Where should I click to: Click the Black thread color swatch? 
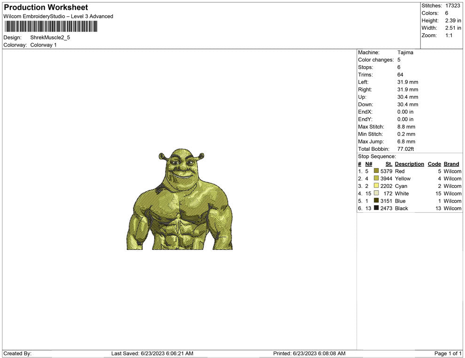[x=376, y=208]
